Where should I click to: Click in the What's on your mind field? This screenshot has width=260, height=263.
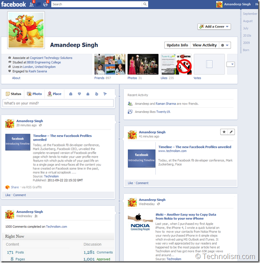coord(58,103)
